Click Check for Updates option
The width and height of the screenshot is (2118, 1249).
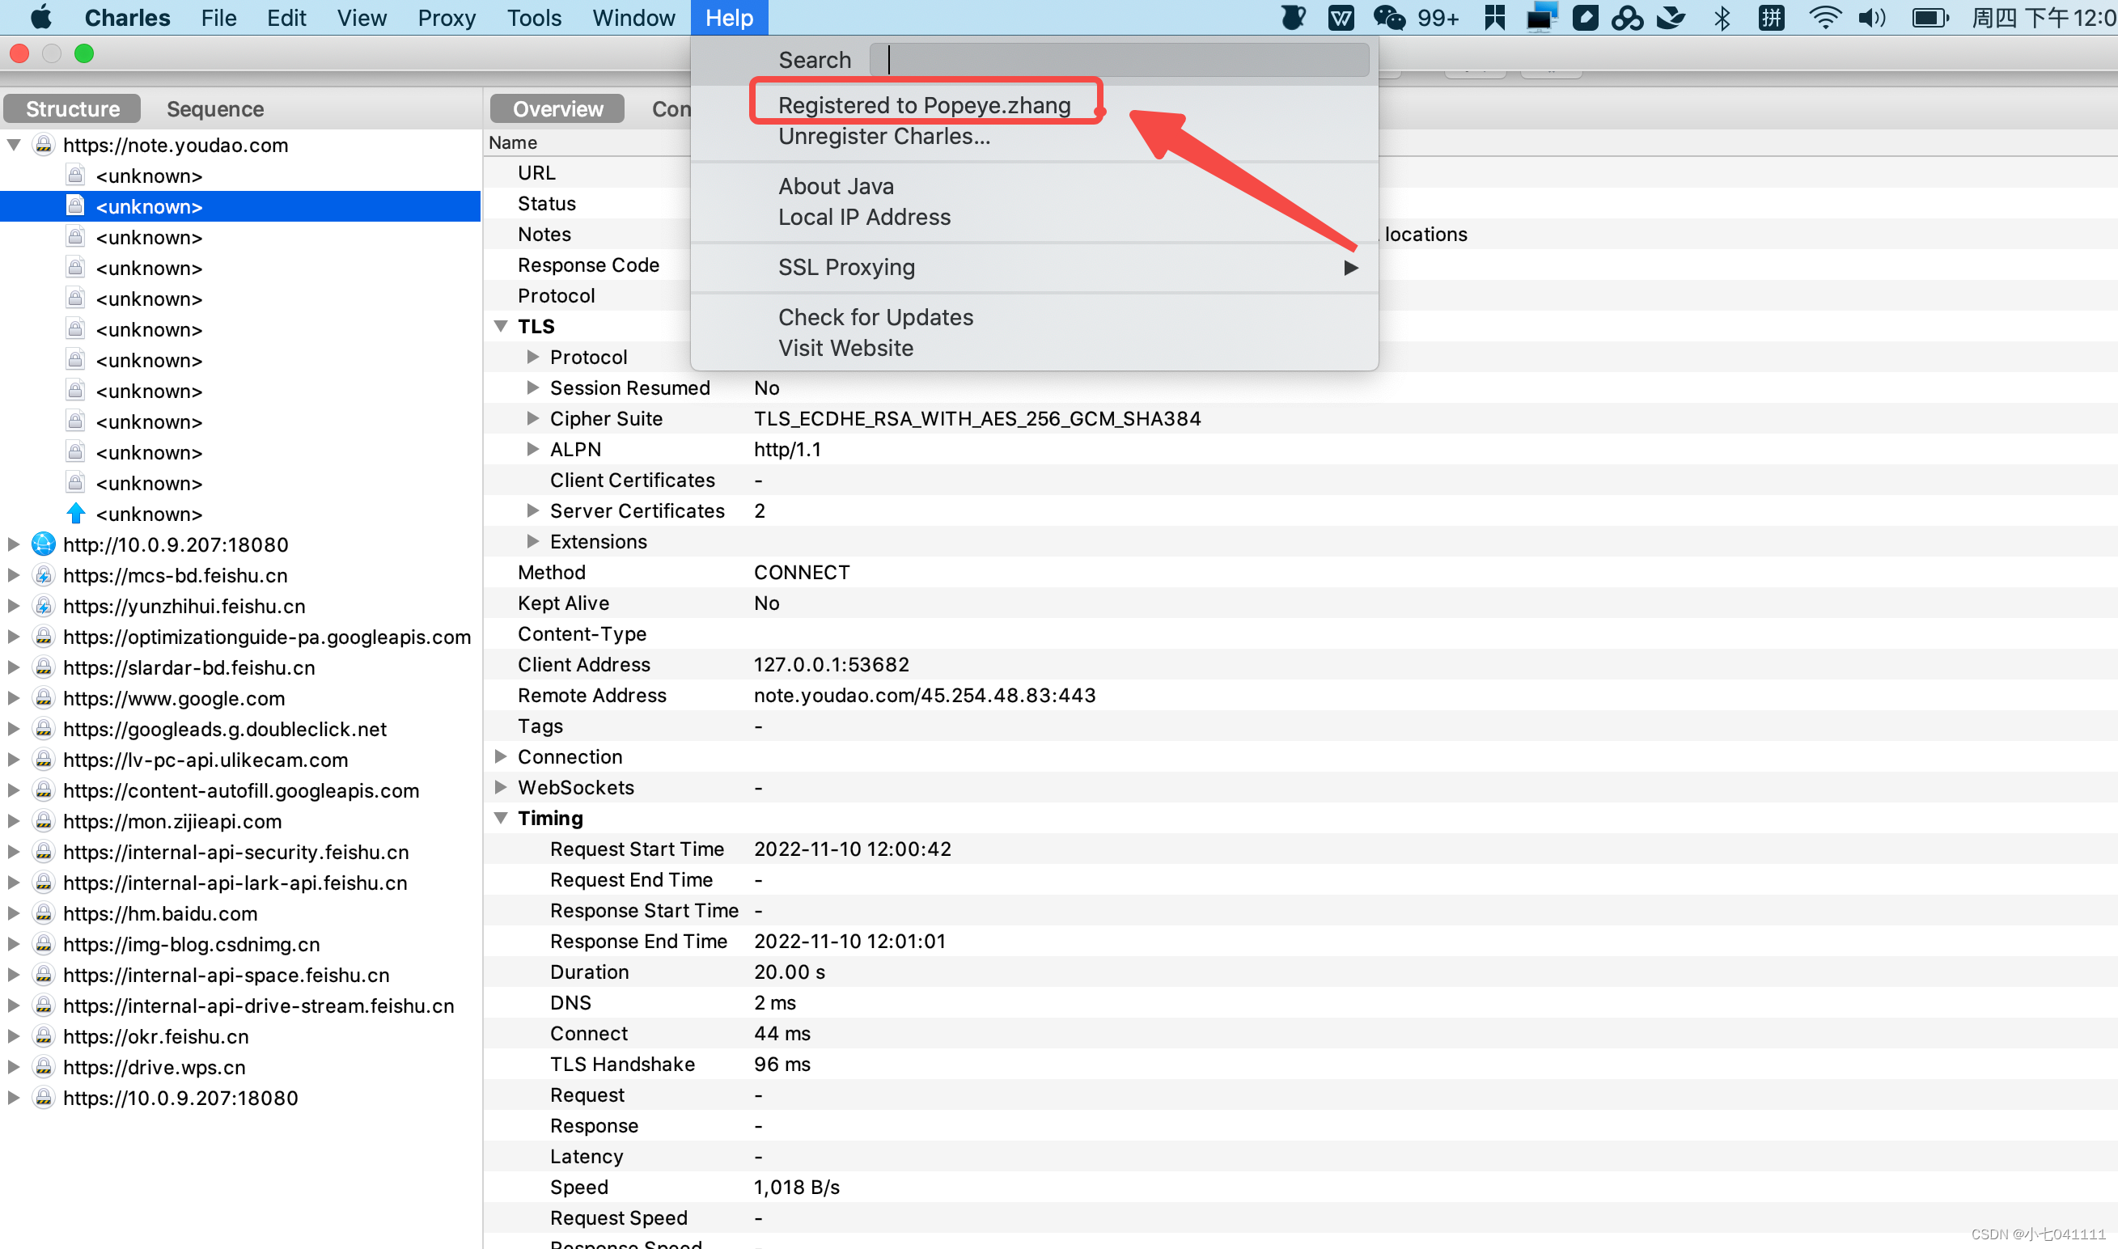[875, 315]
